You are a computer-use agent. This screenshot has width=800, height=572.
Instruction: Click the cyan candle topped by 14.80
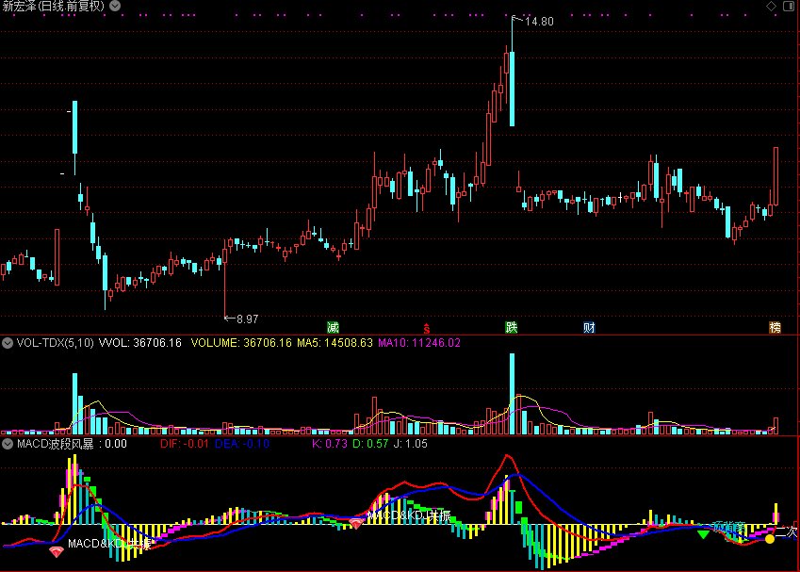pos(512,89)
